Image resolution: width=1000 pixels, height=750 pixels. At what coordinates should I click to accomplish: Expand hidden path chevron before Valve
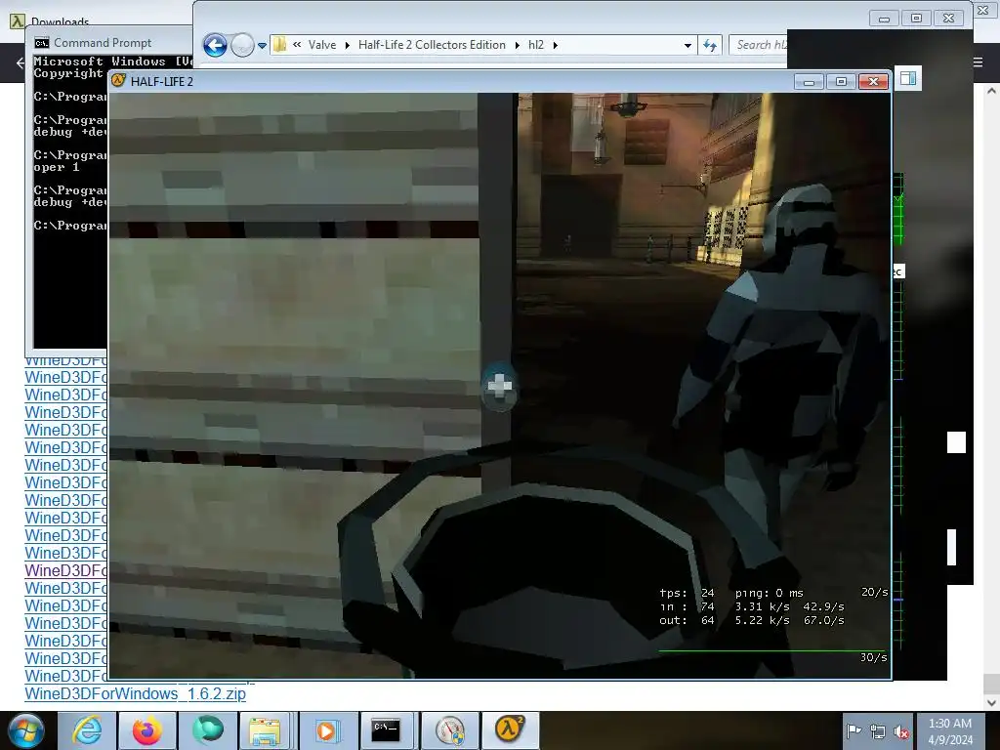click(x=297, y=45)
